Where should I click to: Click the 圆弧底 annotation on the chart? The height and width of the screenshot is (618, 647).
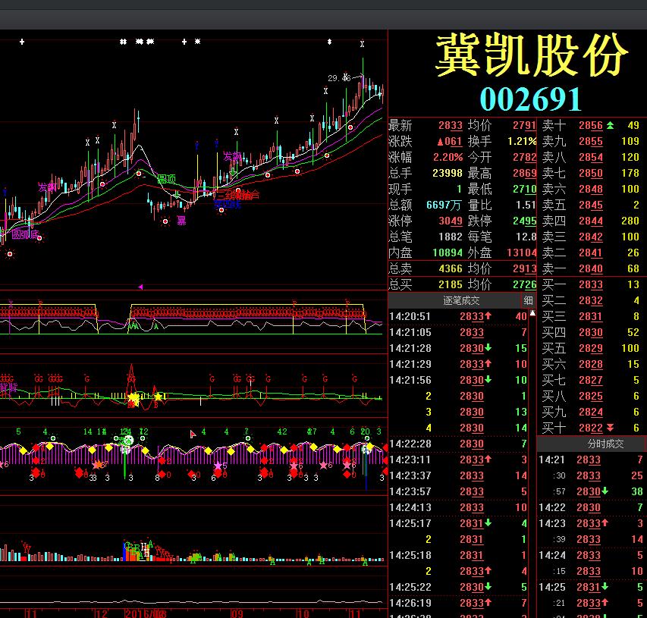tap(25, 234)
